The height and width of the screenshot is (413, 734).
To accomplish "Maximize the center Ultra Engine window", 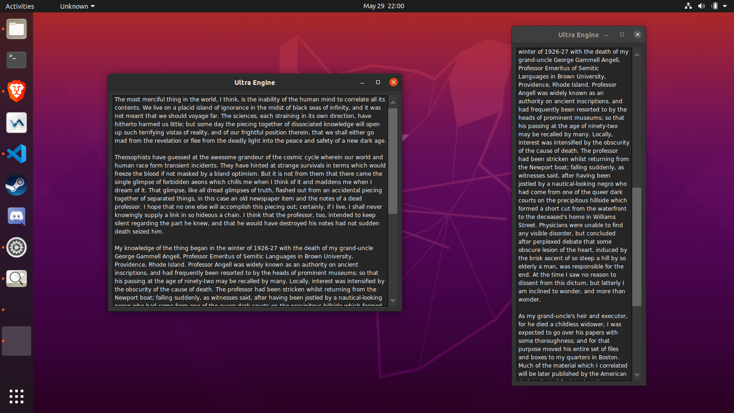I will click(378, 83).
